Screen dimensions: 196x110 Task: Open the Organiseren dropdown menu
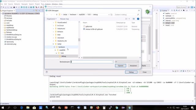(51, 19)
